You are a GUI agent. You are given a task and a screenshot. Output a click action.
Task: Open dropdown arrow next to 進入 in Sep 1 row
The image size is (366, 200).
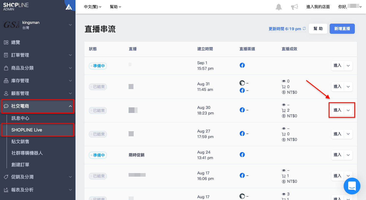[348, 65]
